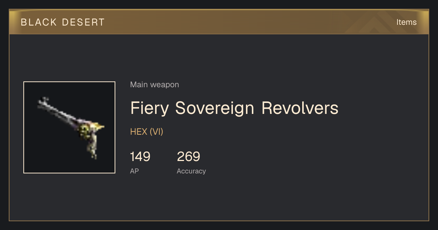The height and width of the screenshot is (230, 438).
Task: Click the BLACK DESERT header title
Action: [x=63, y=22]
